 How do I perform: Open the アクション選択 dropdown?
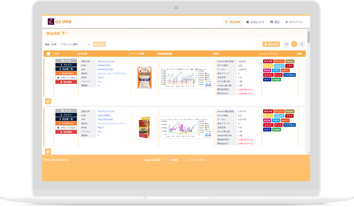75,44
